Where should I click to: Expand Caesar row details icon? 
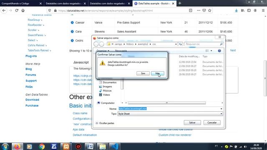72,22
